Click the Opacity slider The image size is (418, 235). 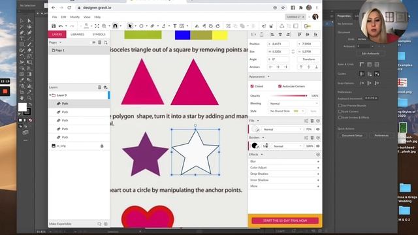289,96
